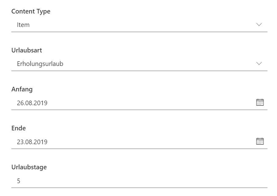Click the Ende date value 23.08.2019
The width and height of the screenshot is (277, 196).
point(32,142)
